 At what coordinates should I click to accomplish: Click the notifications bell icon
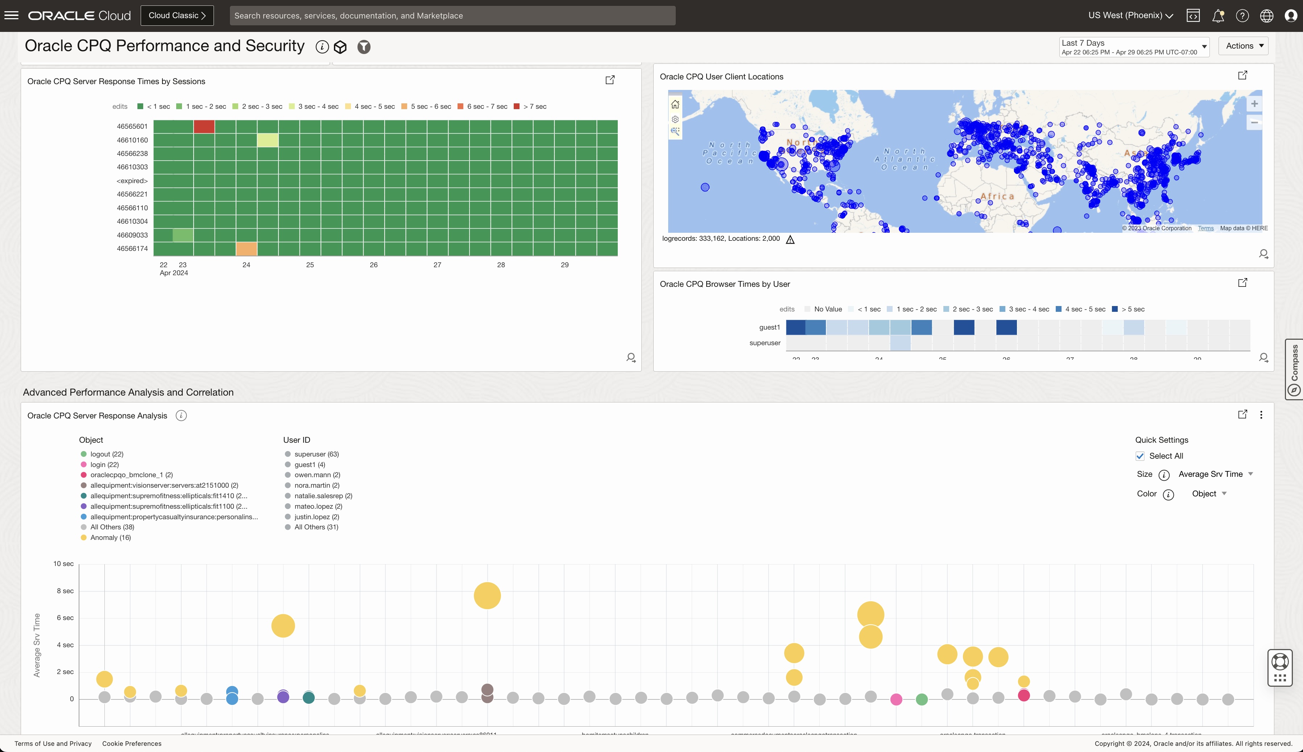[x=1218, y=16]
